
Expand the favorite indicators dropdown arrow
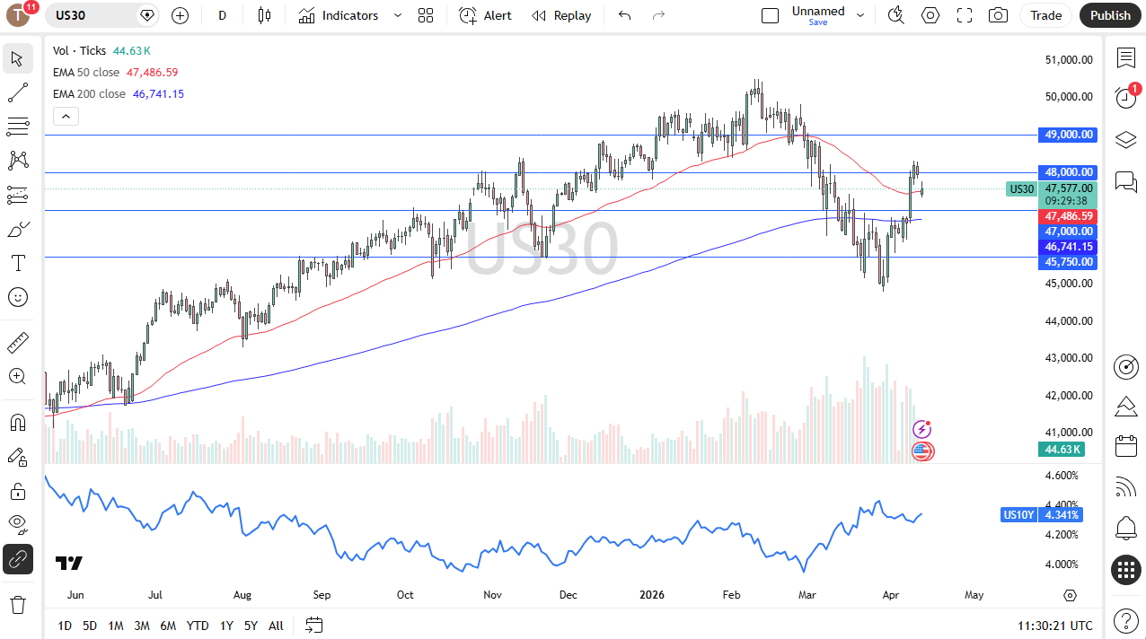click(x=397, y=15)
